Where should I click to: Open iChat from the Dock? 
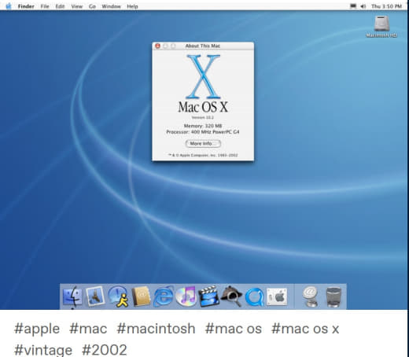(x=118, y=296)
